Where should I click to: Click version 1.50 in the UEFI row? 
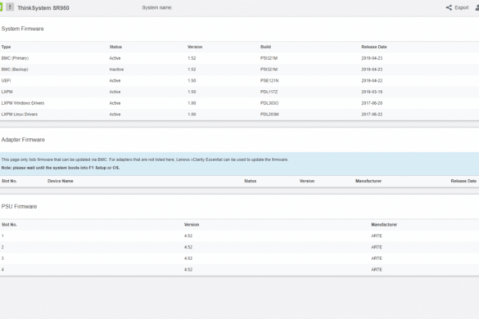(192, 81)
